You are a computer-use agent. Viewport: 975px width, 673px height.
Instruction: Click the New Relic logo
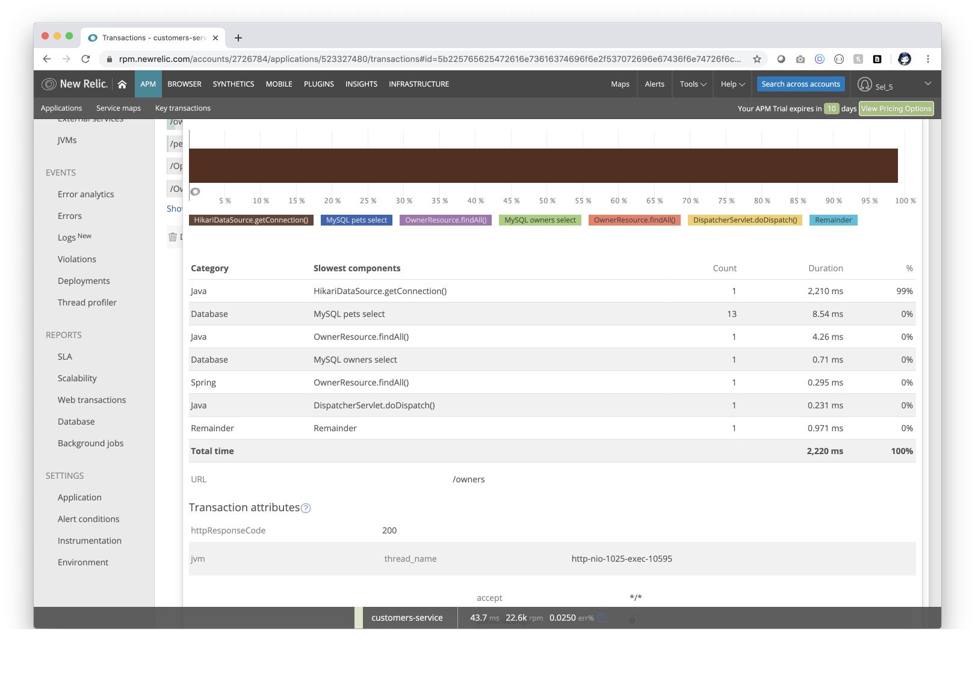(x=75, y=84)
